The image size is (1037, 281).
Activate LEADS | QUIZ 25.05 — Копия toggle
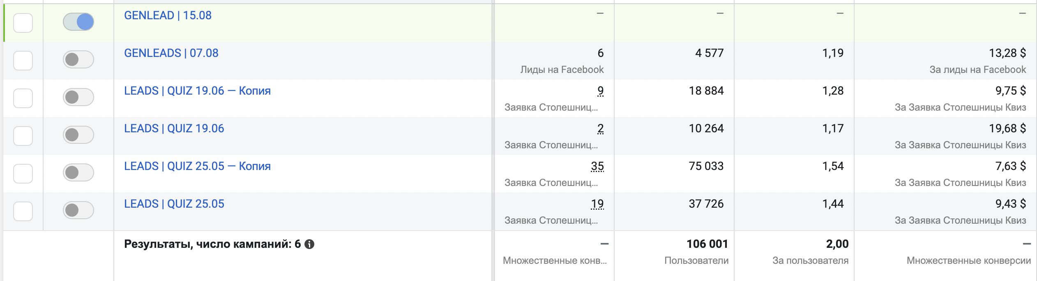point(78,172)
